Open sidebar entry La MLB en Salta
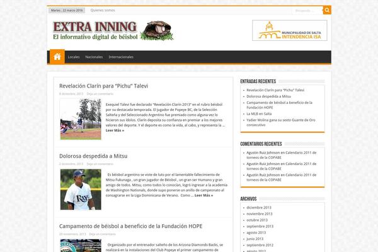Image resolution: width=378 pixels, height=252 pixels. 259,113
